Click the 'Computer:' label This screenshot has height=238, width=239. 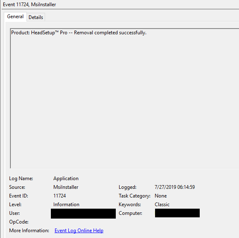click(x=131, y=213)
